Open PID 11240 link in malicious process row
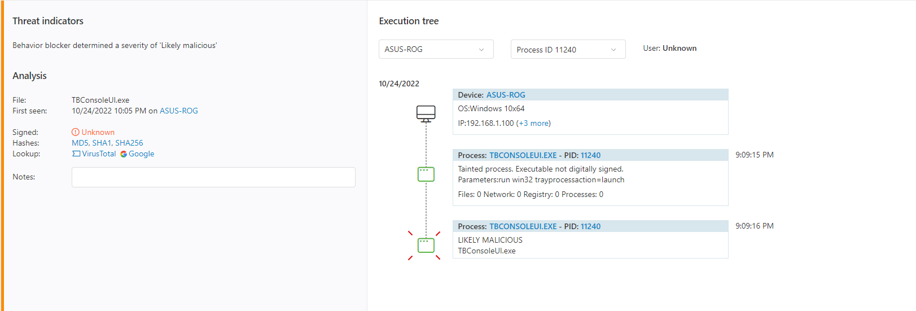The height and width of the screenshot is (311, 916). [x=590, y=226]
